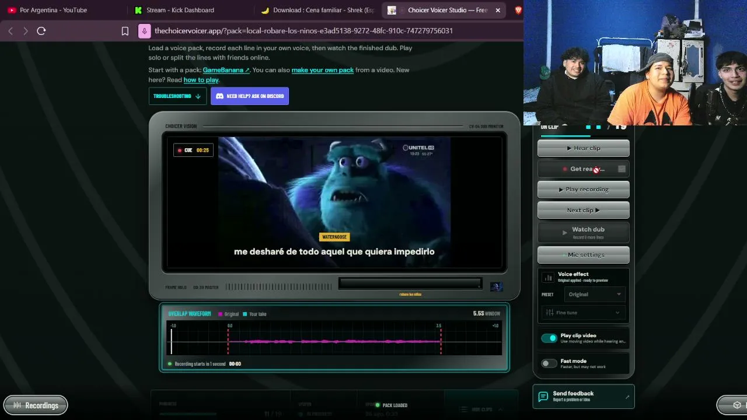The height and width of the screenshot is (420, 747).
Task: Click the 'Your take' waveform legend
Action: point(254,314)
